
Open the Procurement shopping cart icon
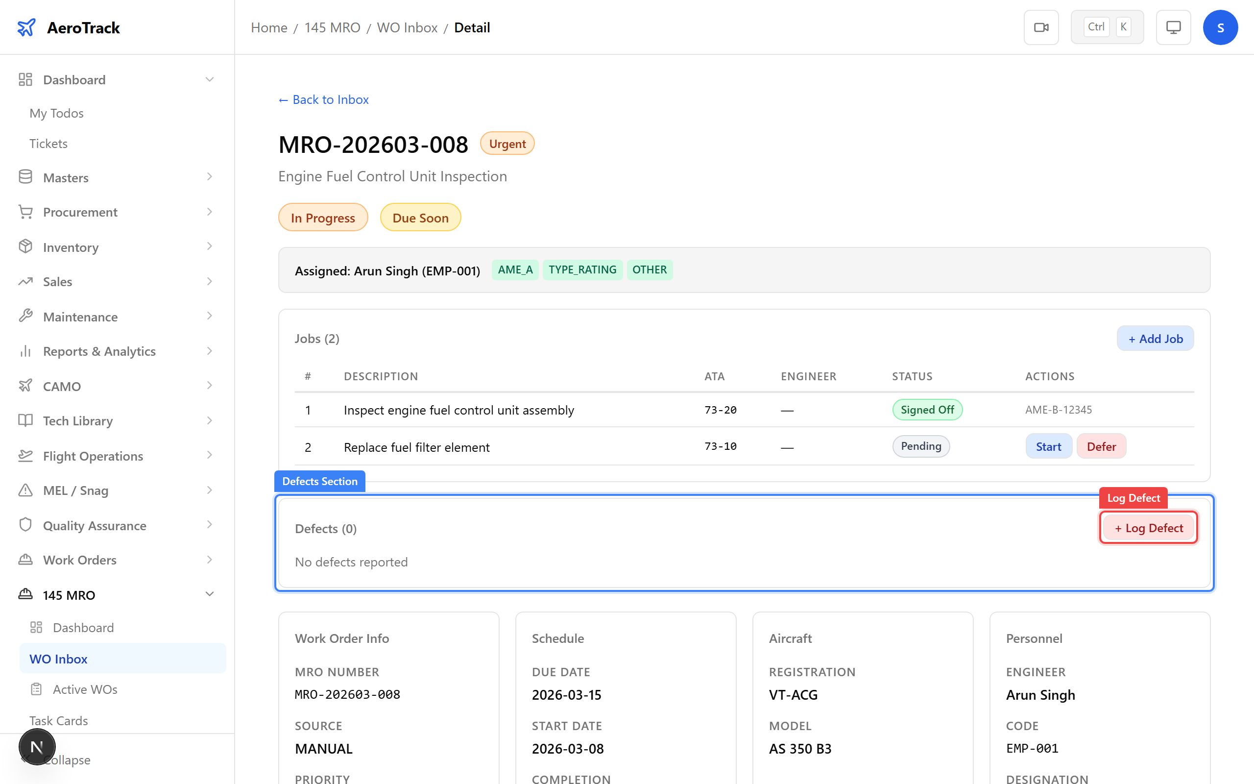coord(25,212)
